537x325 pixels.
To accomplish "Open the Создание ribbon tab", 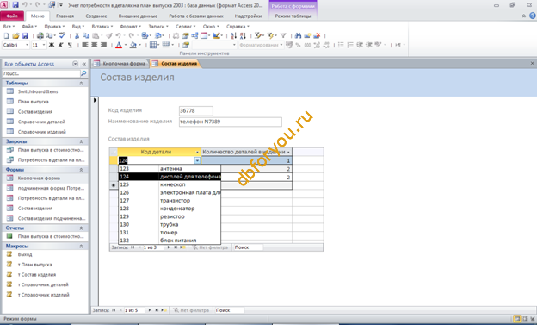I will coord(96,16).
